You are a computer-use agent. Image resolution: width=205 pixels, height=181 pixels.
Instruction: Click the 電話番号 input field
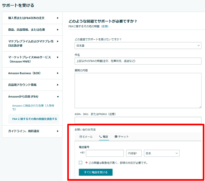[x=105, y=153]
